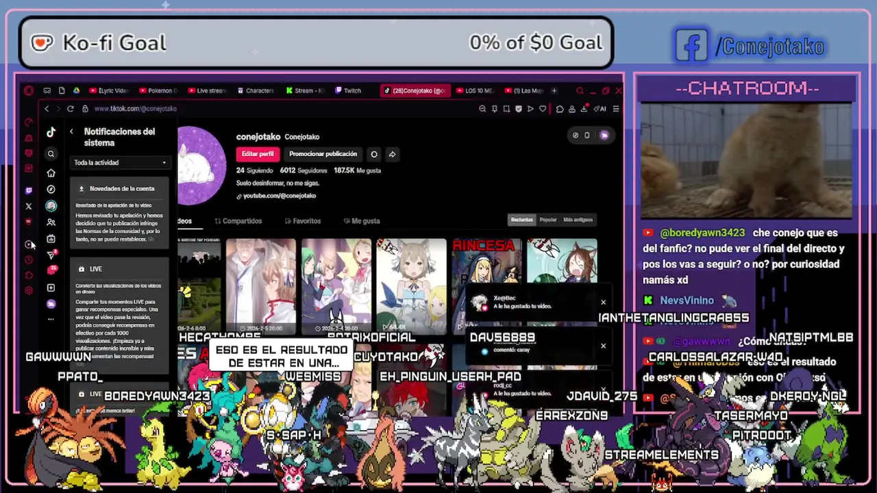Open the TikTok LIVE sidebar icon
The width and height of the screenshot is (877, 493).
point(51,239)
